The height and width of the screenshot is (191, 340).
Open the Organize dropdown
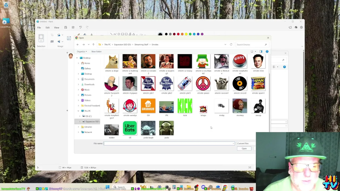[x=82, y=51]
